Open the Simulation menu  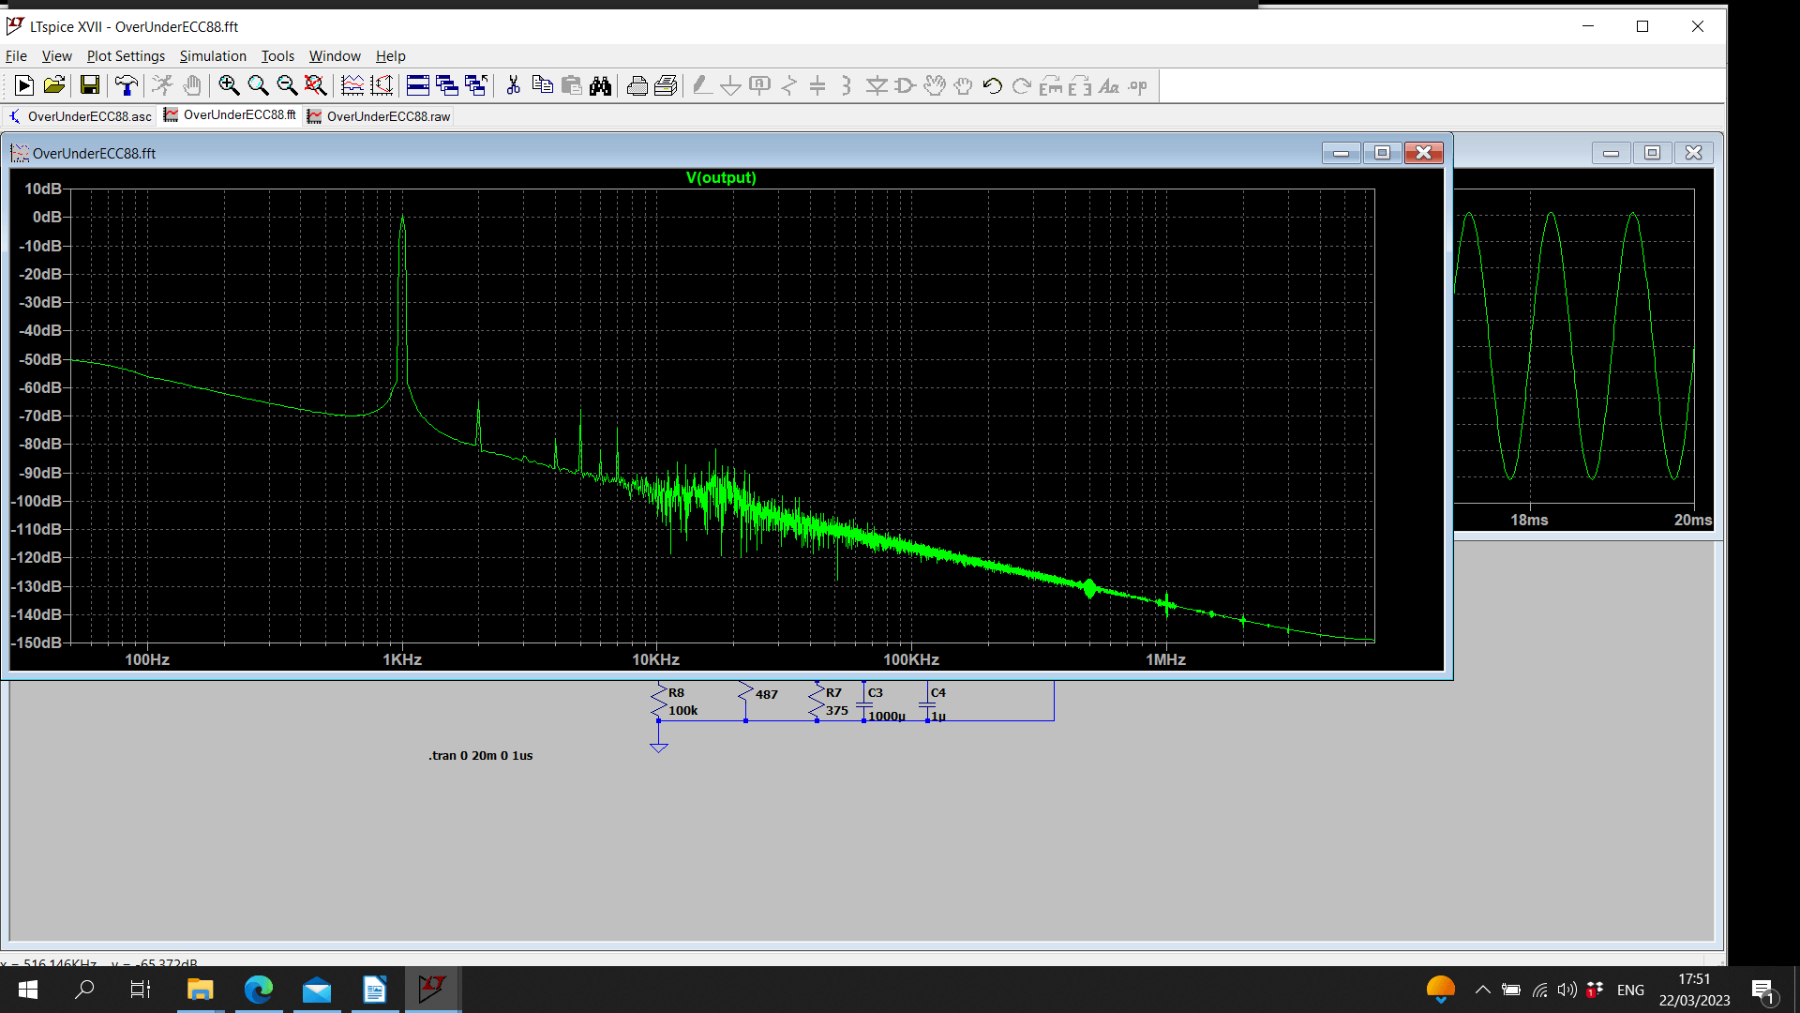tap(213, 56)
